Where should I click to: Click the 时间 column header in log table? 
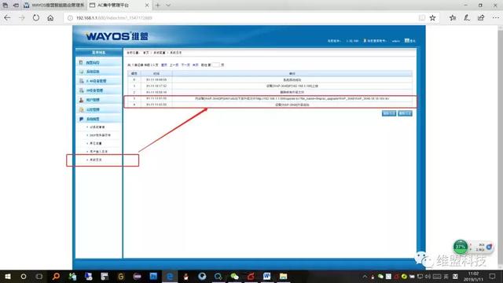pyautogui.click(x=156, y=73)
